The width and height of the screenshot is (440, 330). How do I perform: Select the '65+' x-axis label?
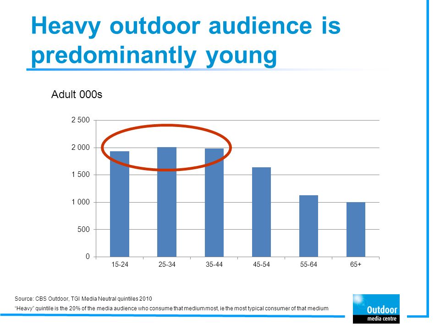click(356, 264)
